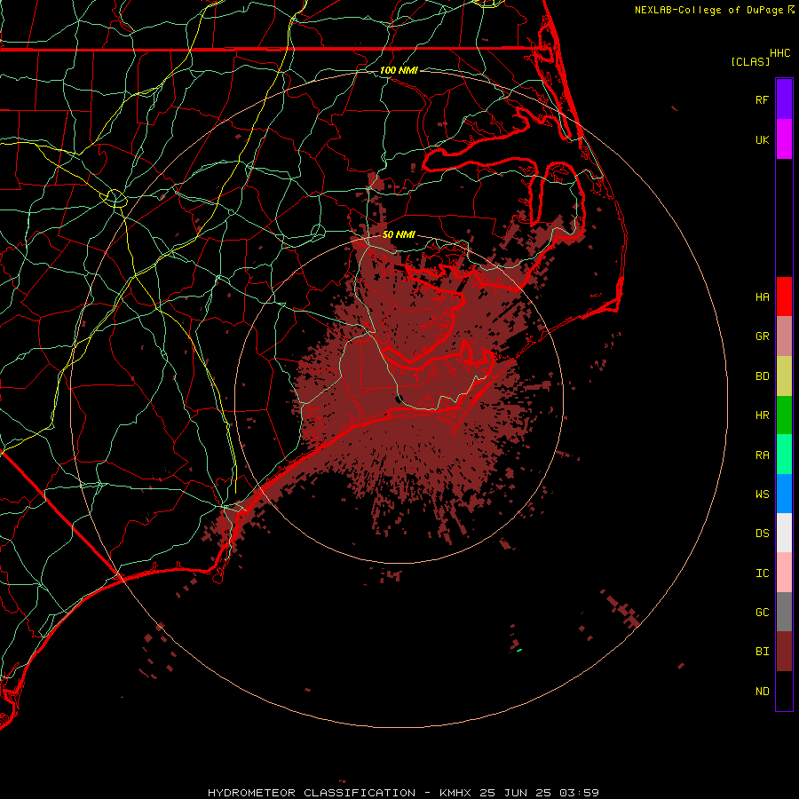
Task: Click the RF purple legend swatch
Action: point(784,99)
